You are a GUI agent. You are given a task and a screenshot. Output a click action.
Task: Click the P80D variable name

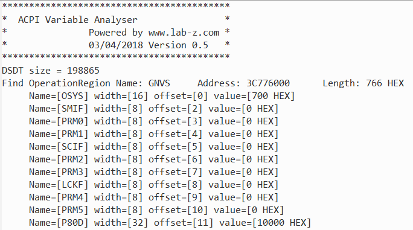(x=72, y=223)
